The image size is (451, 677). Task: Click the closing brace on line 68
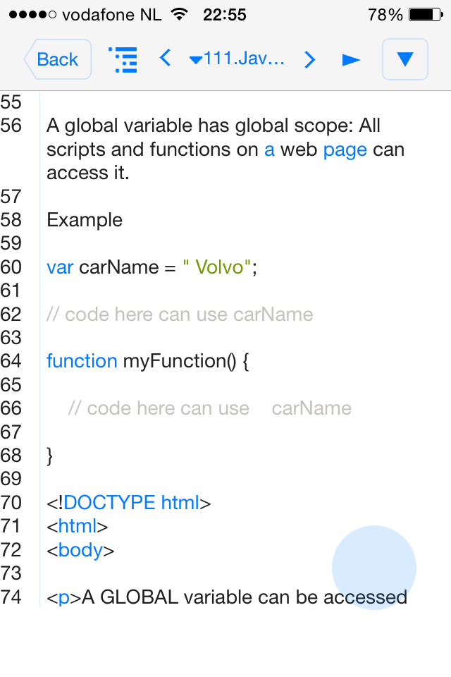pyautogui.click(x=49, y=456)
